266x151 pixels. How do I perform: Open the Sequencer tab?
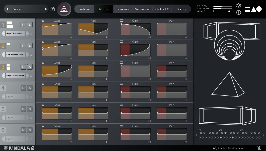[142, 9]
